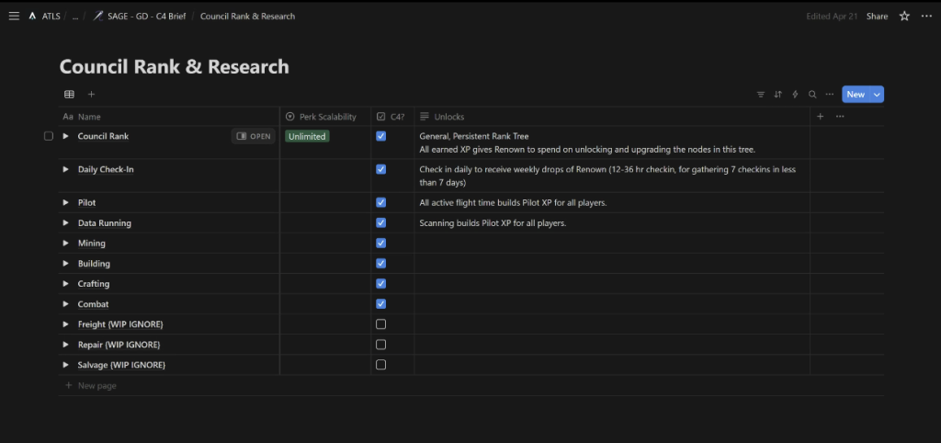Viewport: 941px width, 443px height.
Task: Click OPEN button on Council Rank row
Action: point(254,136)
